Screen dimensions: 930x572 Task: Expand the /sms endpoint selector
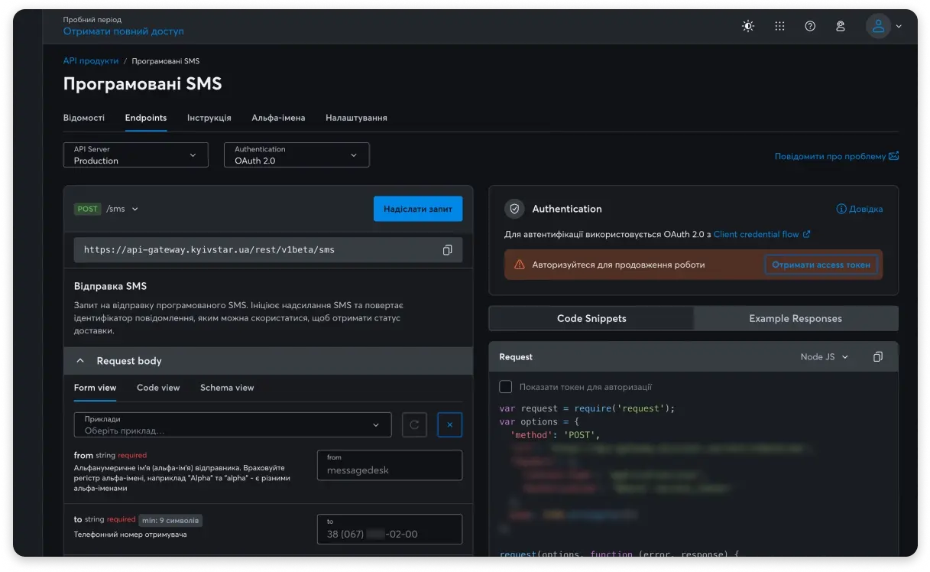pos(122,209)
